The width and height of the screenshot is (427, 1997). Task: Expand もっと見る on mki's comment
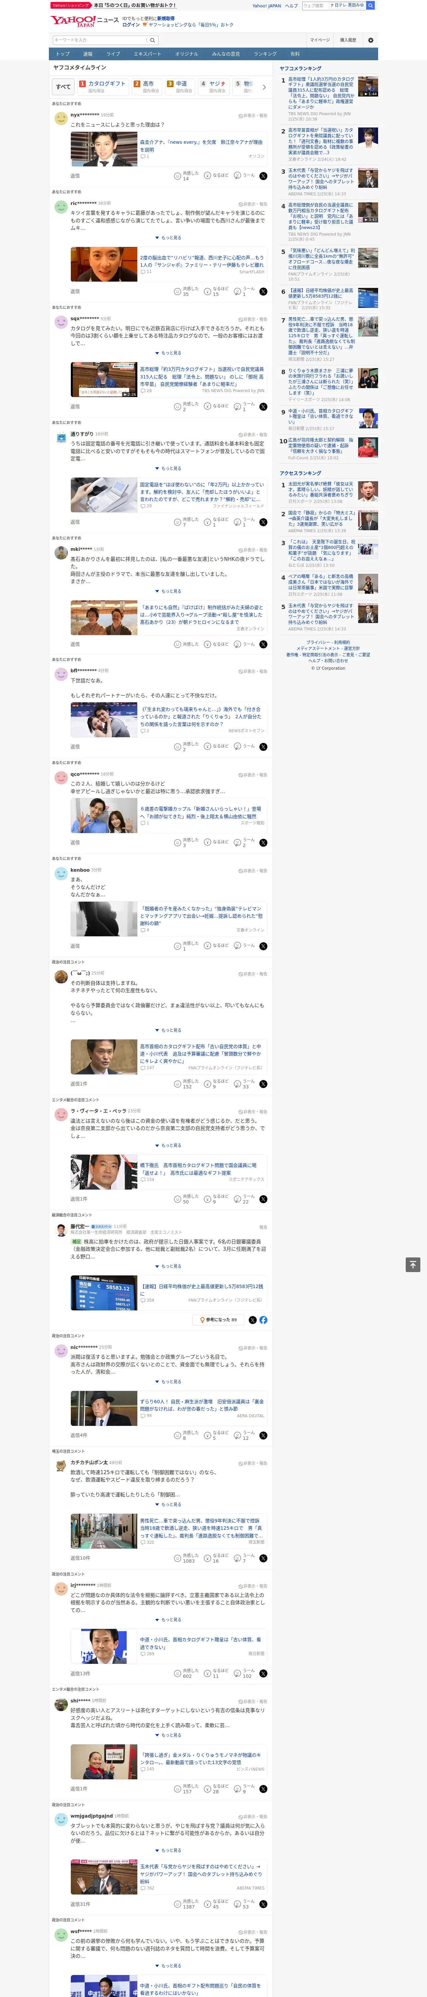[168, 591]
